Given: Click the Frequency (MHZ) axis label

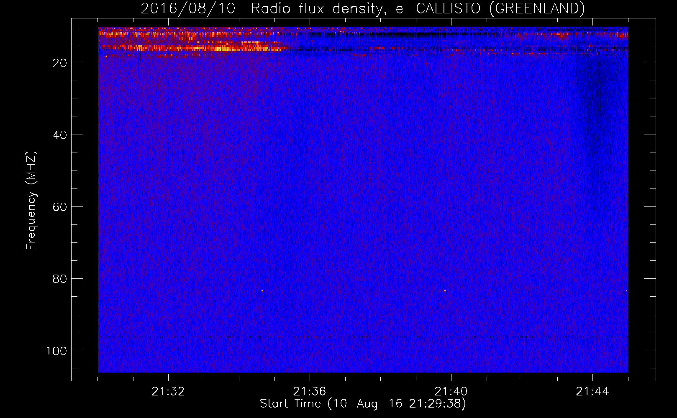Looking at the screenshot, I should [31, 201].
